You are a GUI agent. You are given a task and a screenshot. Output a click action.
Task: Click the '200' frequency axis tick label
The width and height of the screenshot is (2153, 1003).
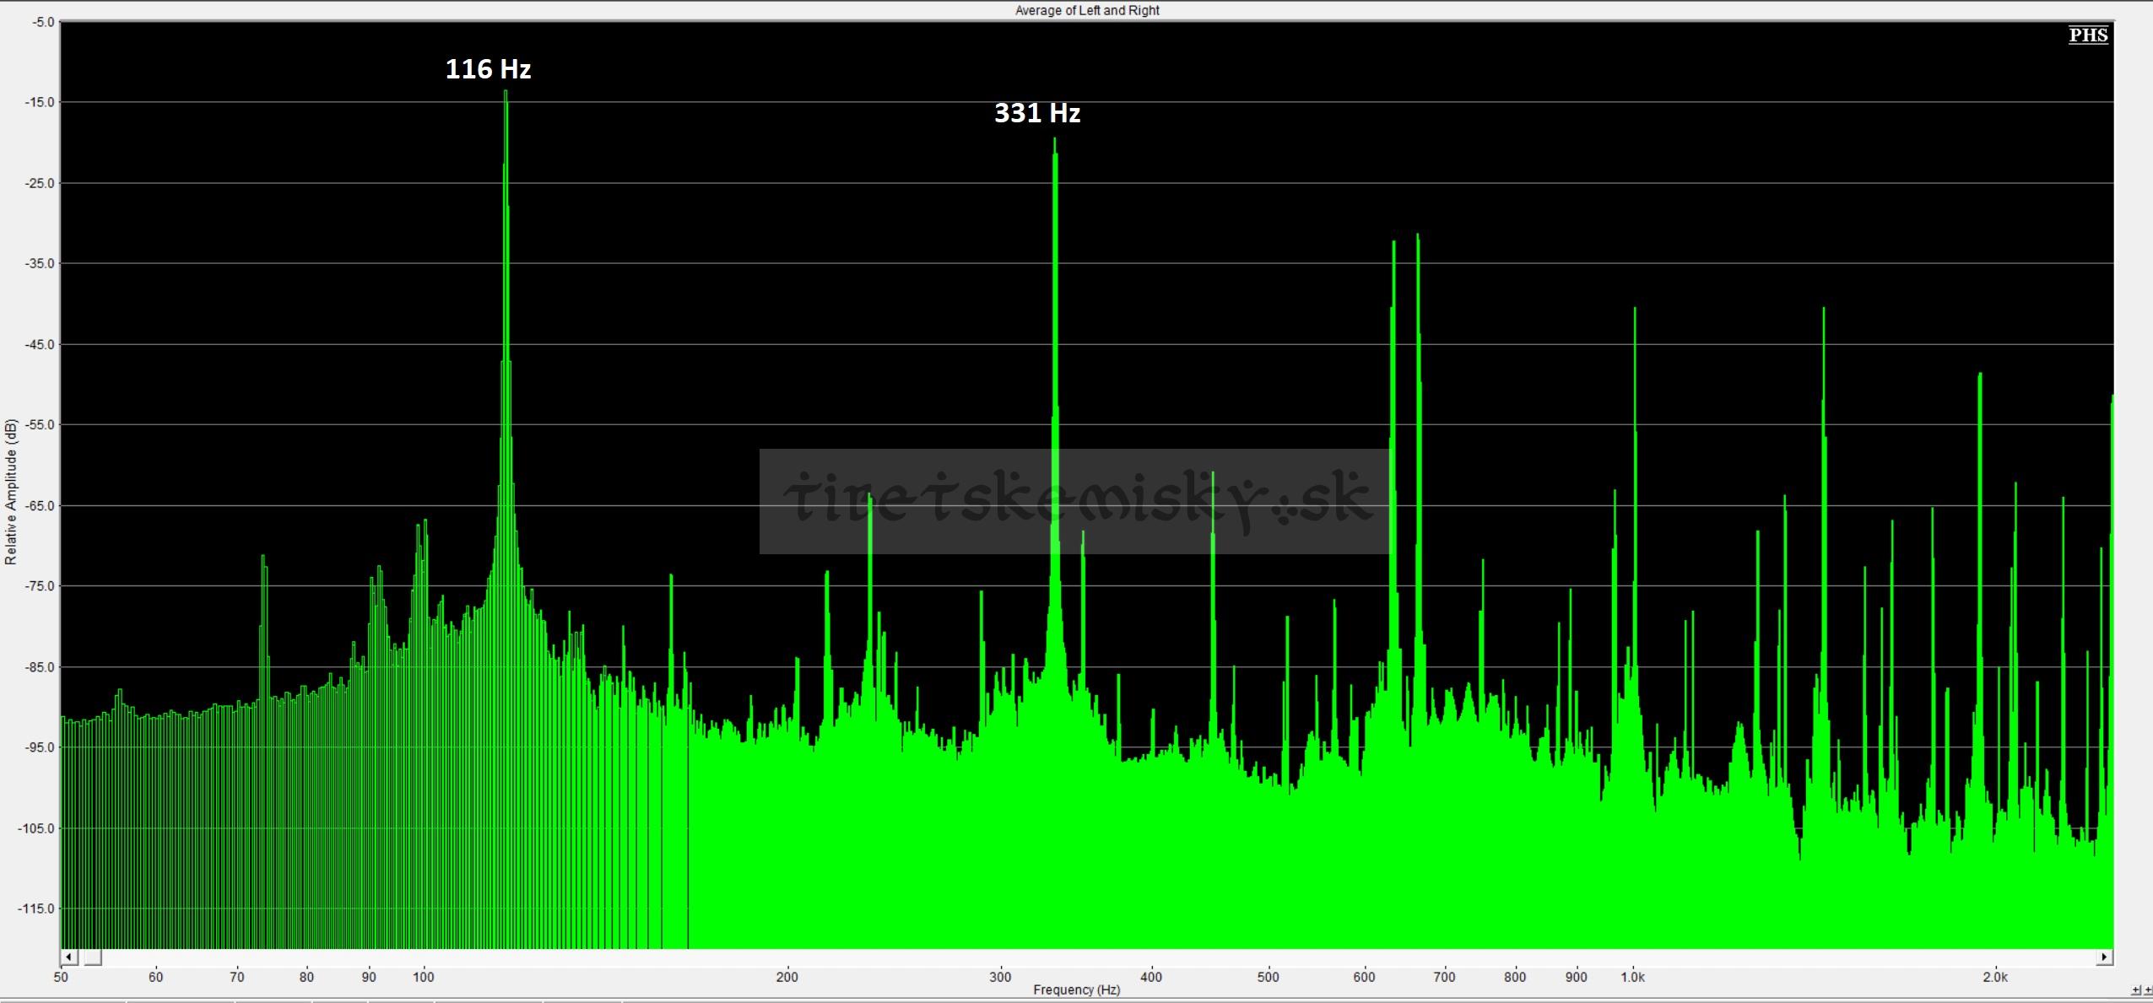point(787,977)
